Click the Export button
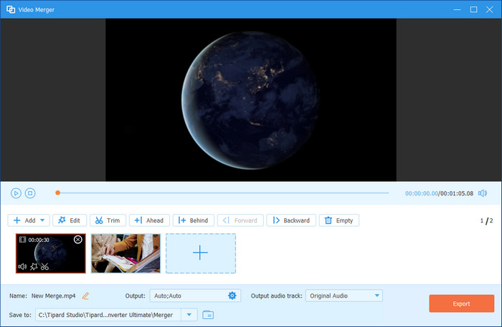This screenshot has height=327, width=502. [x=462, y=303]
